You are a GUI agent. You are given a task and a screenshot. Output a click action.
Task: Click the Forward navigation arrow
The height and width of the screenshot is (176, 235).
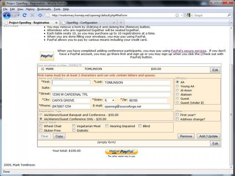pyautogui.click(x=14, y=15)
